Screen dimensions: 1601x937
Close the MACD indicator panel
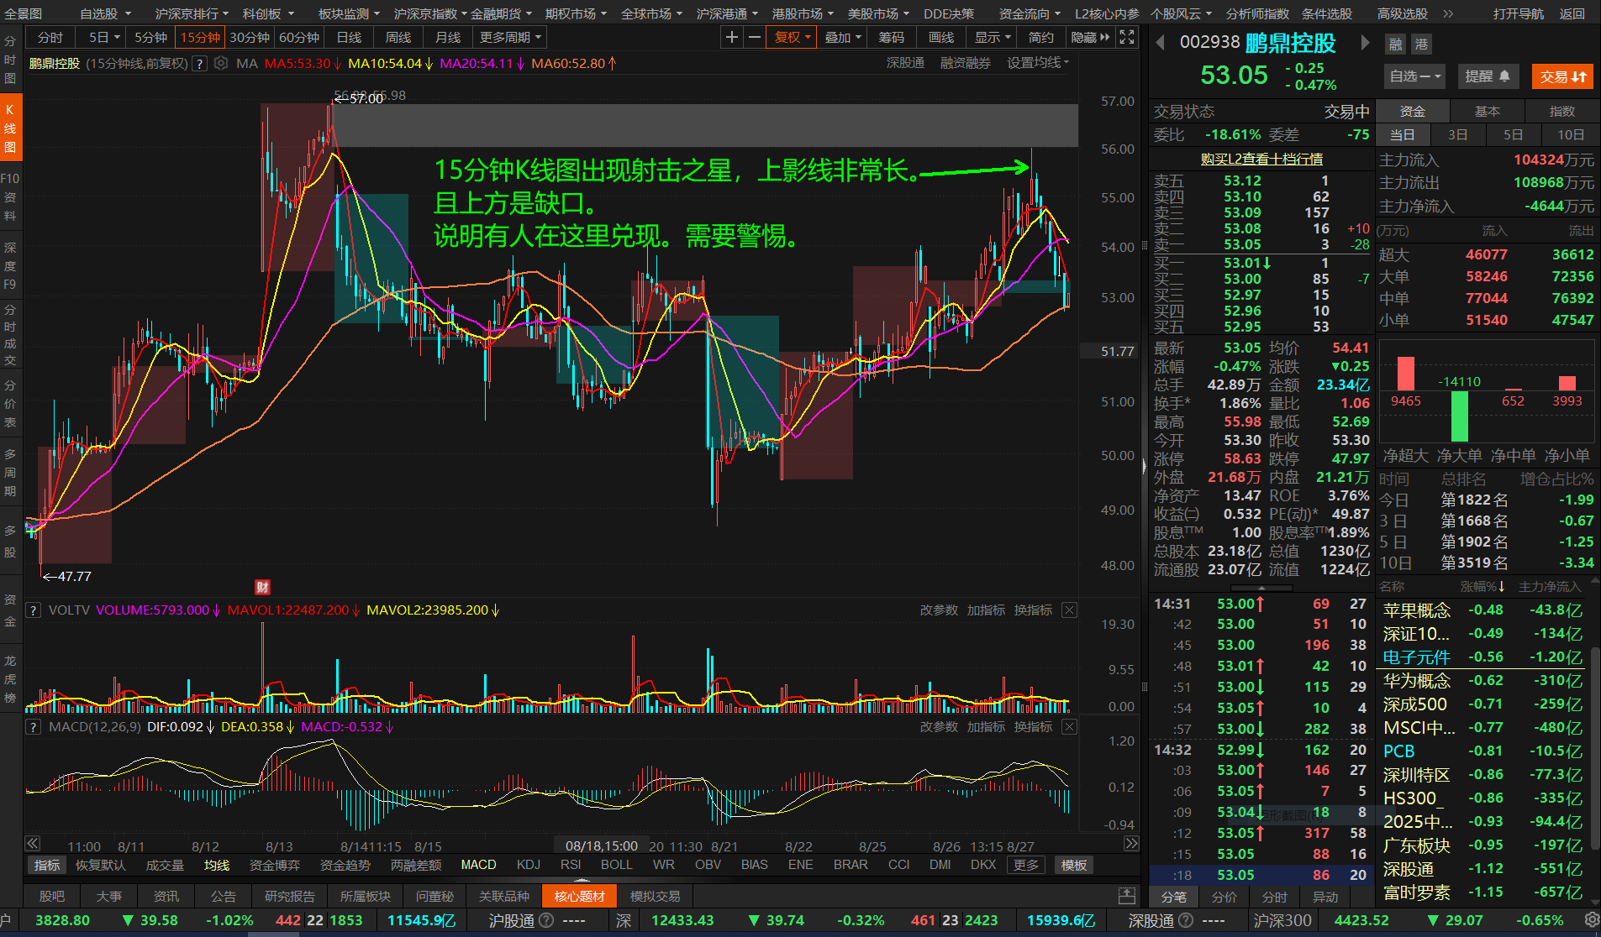(x=1069, y=726)
